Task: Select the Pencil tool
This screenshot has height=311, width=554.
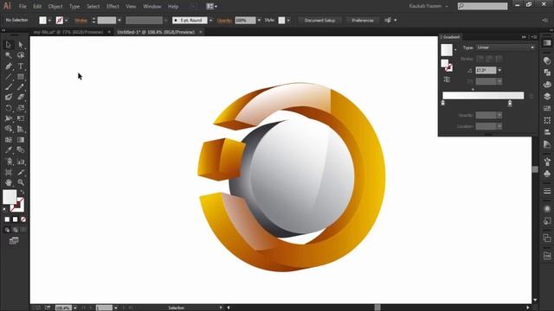Action: point(21,87)
